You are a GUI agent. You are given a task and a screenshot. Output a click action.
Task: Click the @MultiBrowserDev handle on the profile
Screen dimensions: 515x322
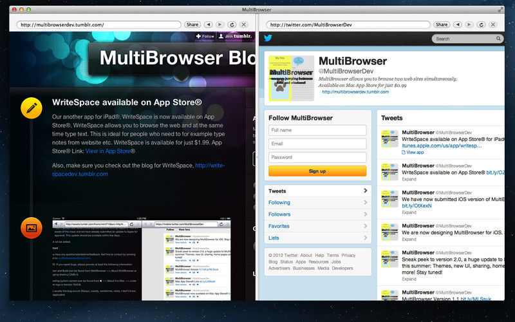tap(346, 71)
